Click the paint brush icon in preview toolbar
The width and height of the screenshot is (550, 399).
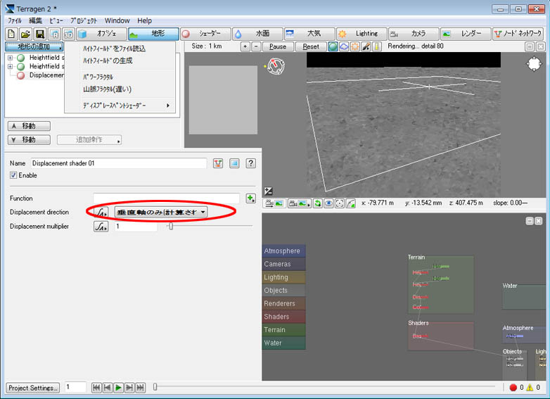click(366, 46)
